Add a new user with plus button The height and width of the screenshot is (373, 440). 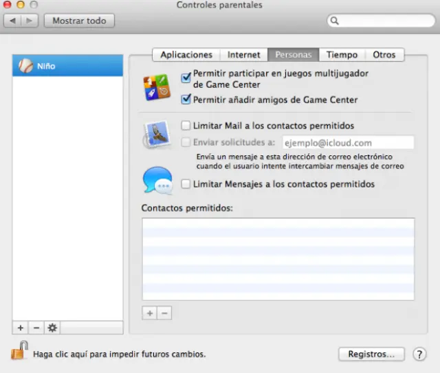coord(20,328)
